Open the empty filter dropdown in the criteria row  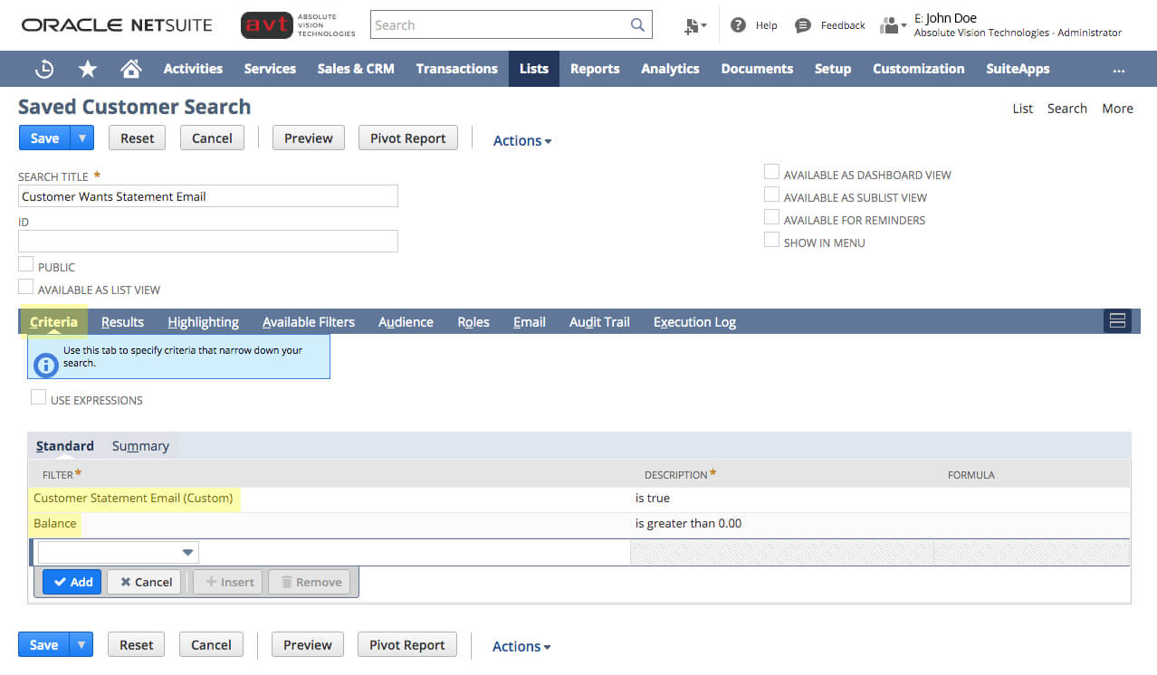(x=187, y=552)
